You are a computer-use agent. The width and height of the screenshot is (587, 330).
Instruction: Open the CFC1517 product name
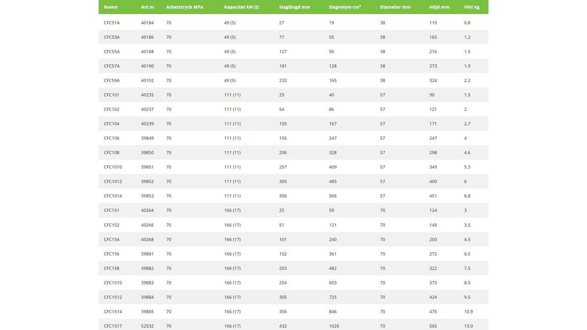[x=113, y=326]
